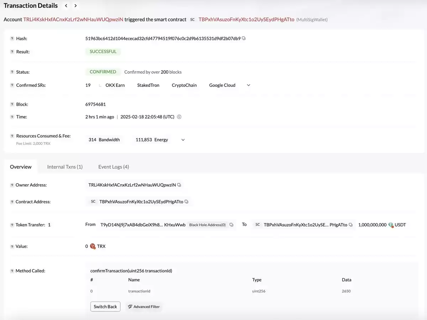Click the 111,853 Energy value
Image resolution: width=427 pixels, height=320 pixels.
[x=152, y=140]
